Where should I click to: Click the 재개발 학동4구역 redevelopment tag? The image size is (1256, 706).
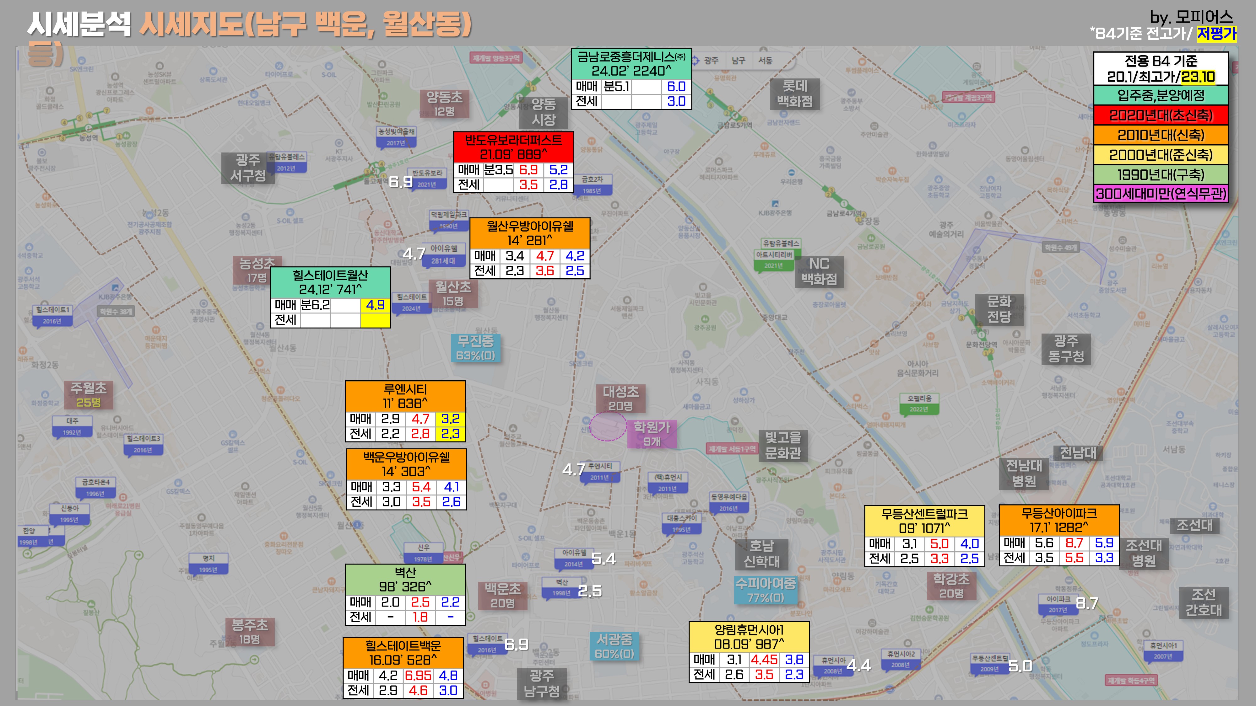tap(1131, 680)
